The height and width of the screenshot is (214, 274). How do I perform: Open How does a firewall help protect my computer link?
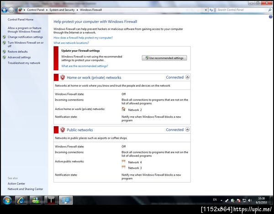click(83, 38)
